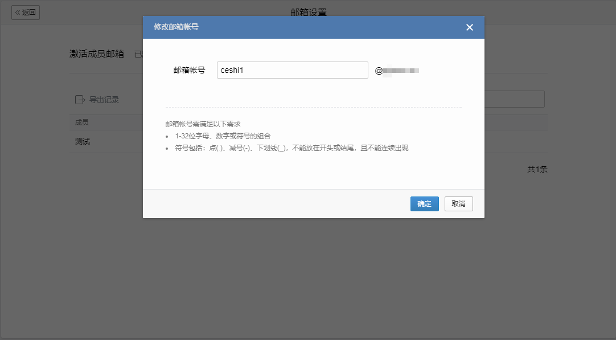Click the blurred domain text after @
Image resolution: width=616 pixels, height=340 pixels.
pos(400,70)
